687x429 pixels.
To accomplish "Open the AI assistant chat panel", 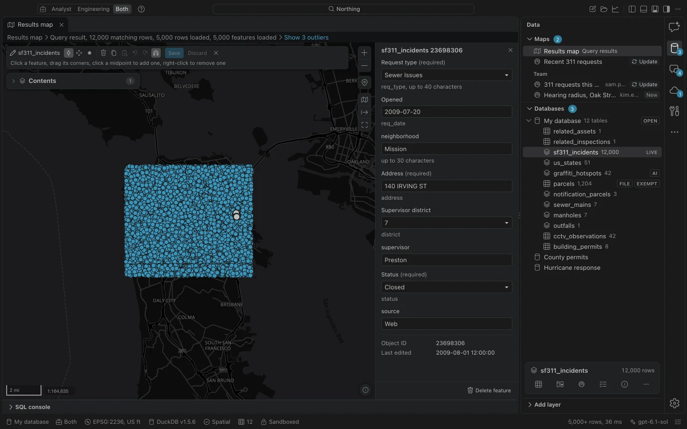I will 675,27.
